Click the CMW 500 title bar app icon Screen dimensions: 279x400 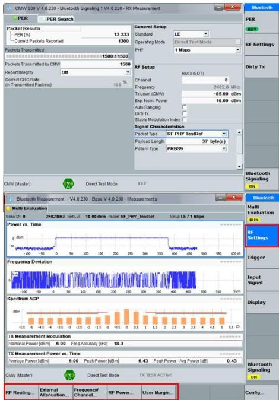pyautogui.click(x=9, y=8)
